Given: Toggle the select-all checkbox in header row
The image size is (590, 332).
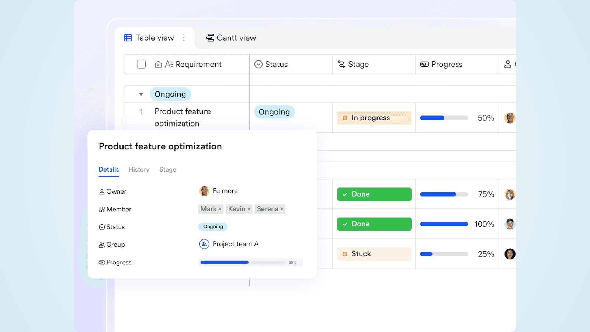Looking at the screenshot, I should click(141, 64).
